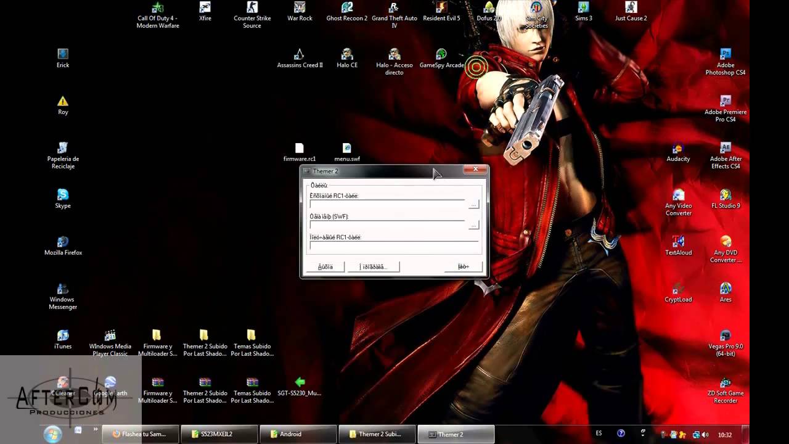Viewport: 789px width, 444px height.
Task: Open the Audacity desktop shortcut
Action: [x=678, y=152]
